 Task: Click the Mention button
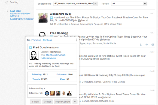47,102
